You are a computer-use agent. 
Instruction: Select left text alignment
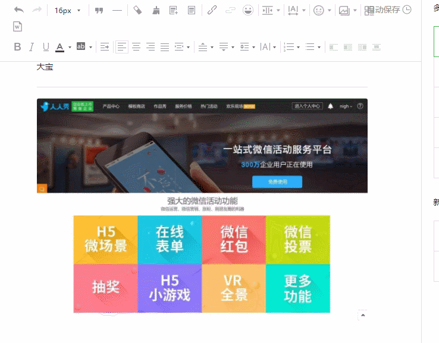122,47
